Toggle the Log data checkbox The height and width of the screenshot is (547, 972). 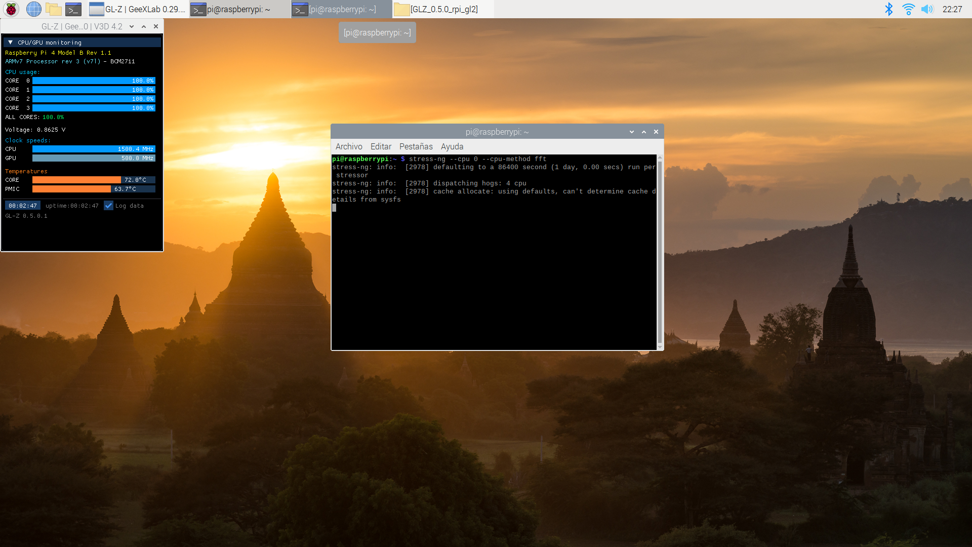pyautogui.click(x=108, y=206)
